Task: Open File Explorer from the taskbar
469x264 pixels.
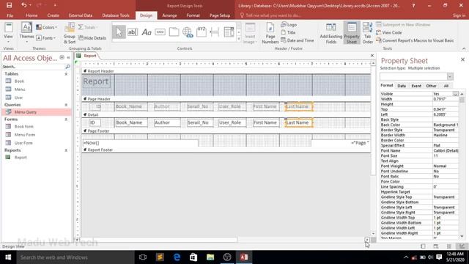Action: click(210, 257)
